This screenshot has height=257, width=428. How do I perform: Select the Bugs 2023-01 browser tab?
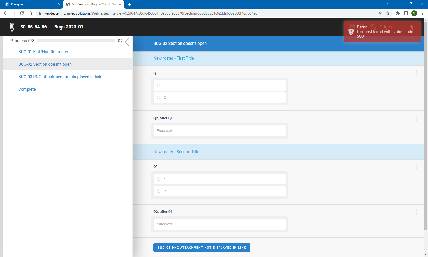click(94, 4)
